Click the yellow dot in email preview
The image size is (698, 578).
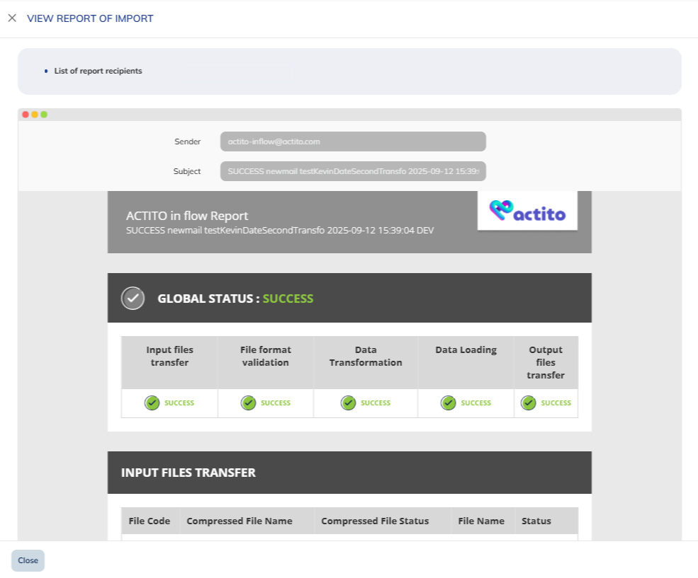(x=35, y=115)
